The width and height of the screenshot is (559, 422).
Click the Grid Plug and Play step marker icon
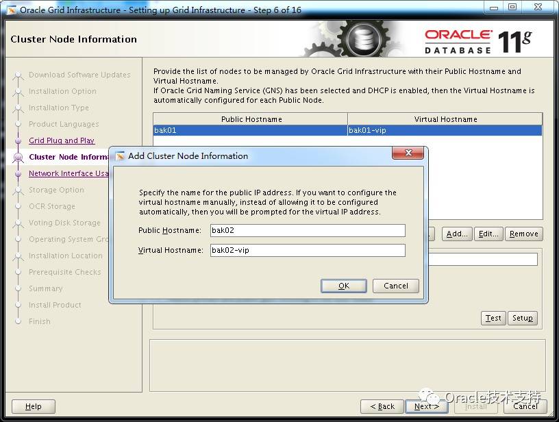[x=18, y=141]
